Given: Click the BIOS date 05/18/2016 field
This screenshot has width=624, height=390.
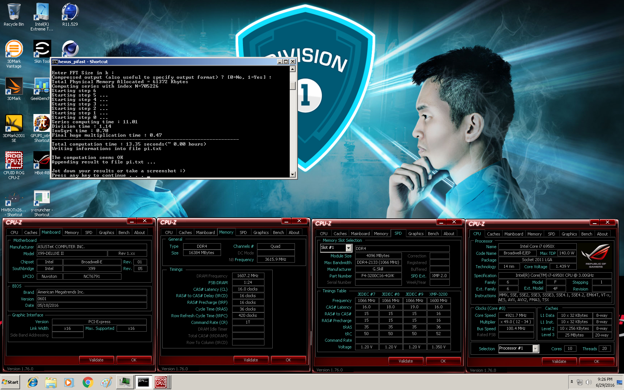Looking at the screenshot, I should click(92, 306).
